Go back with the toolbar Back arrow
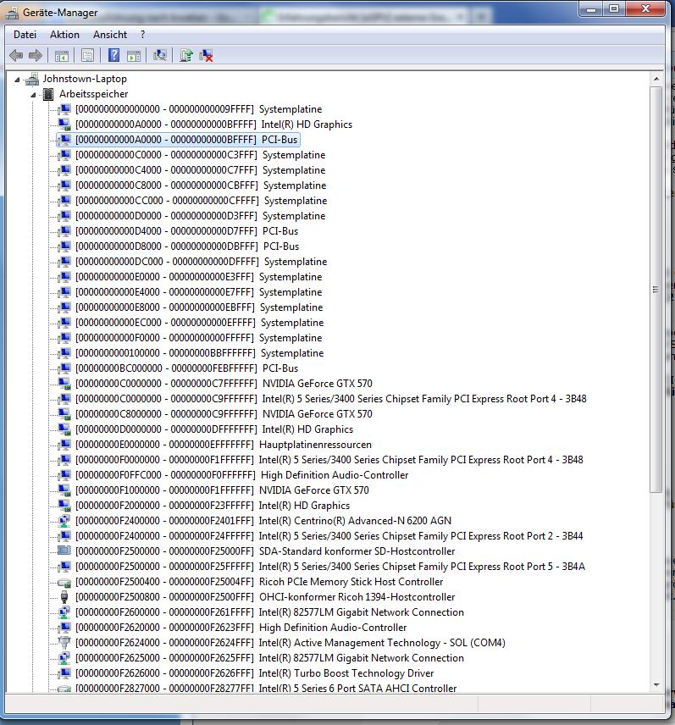 click(16, 56)
